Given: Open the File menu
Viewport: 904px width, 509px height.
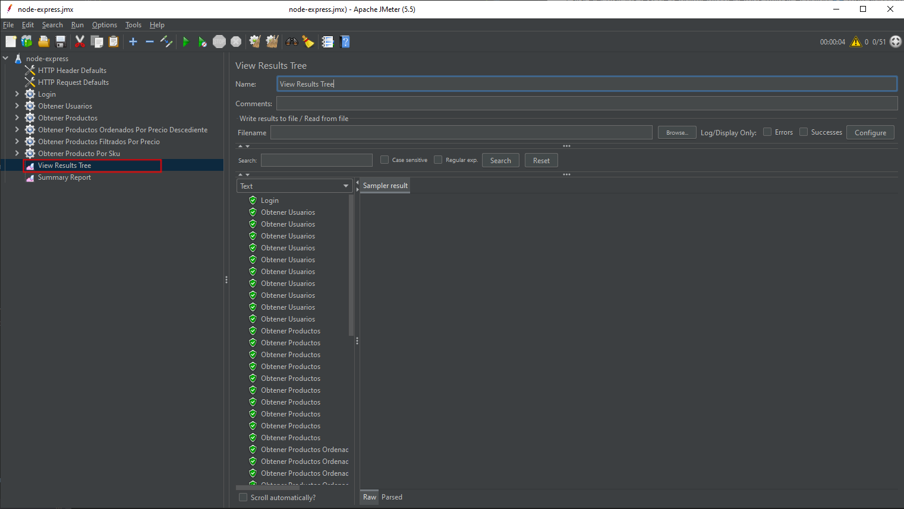Looking at the screenshot, I should coord(8,25).
